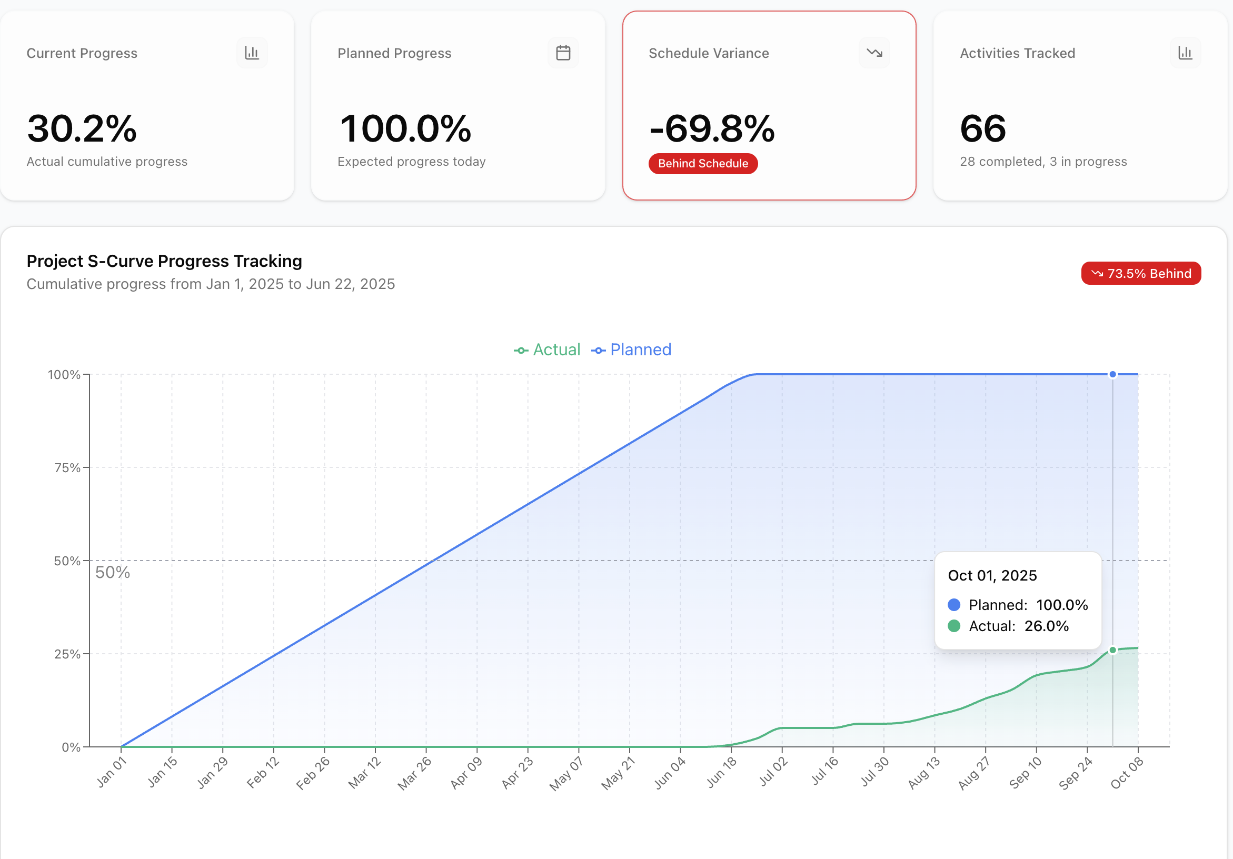
Task: Click the calendar icon on Planned Progress
Action: (x=563, y=53)
